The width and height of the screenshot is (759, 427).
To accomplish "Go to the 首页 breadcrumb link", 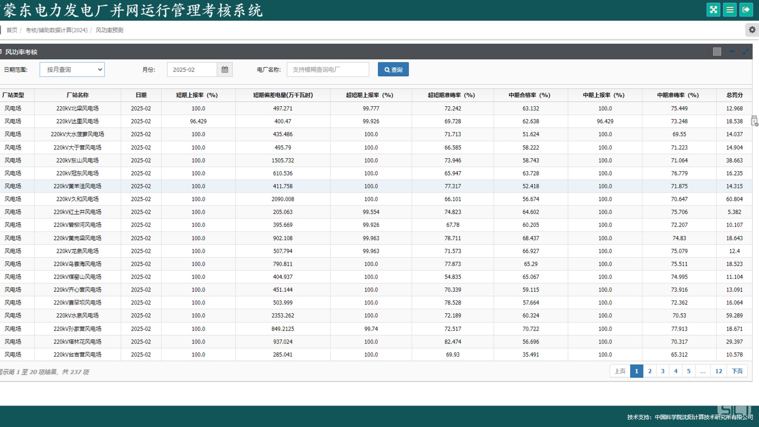I will (12, 30).
